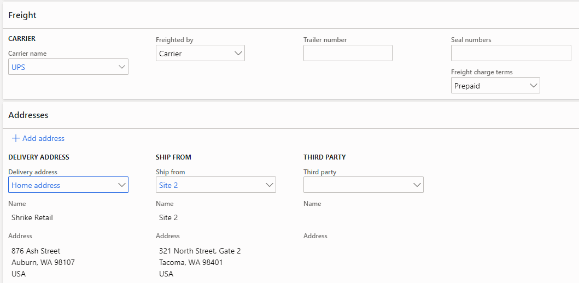Click inside the Trailer number field
This screenshot has width=579, height=283.
348,53
